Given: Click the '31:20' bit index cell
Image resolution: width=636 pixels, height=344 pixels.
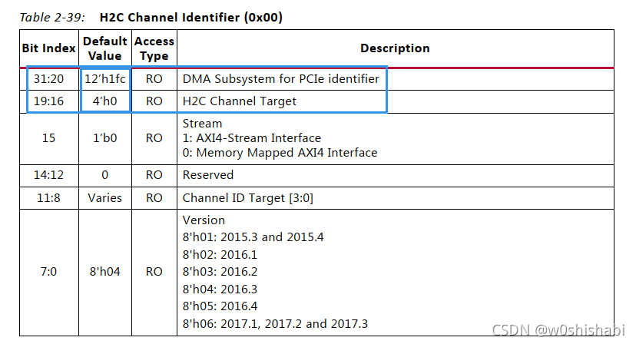Looking at the screenshot, I should [x=48, y=79].
